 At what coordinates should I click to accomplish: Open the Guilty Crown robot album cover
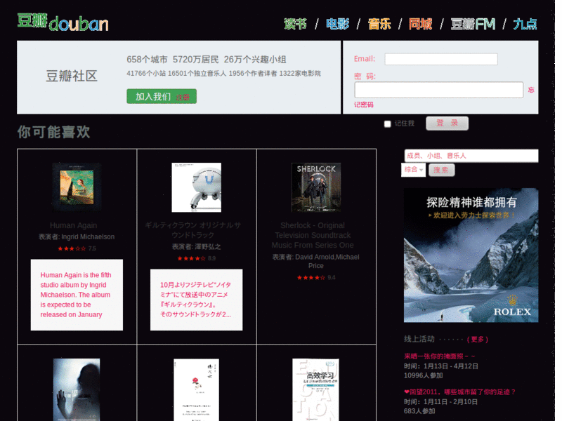pos(197,187)
